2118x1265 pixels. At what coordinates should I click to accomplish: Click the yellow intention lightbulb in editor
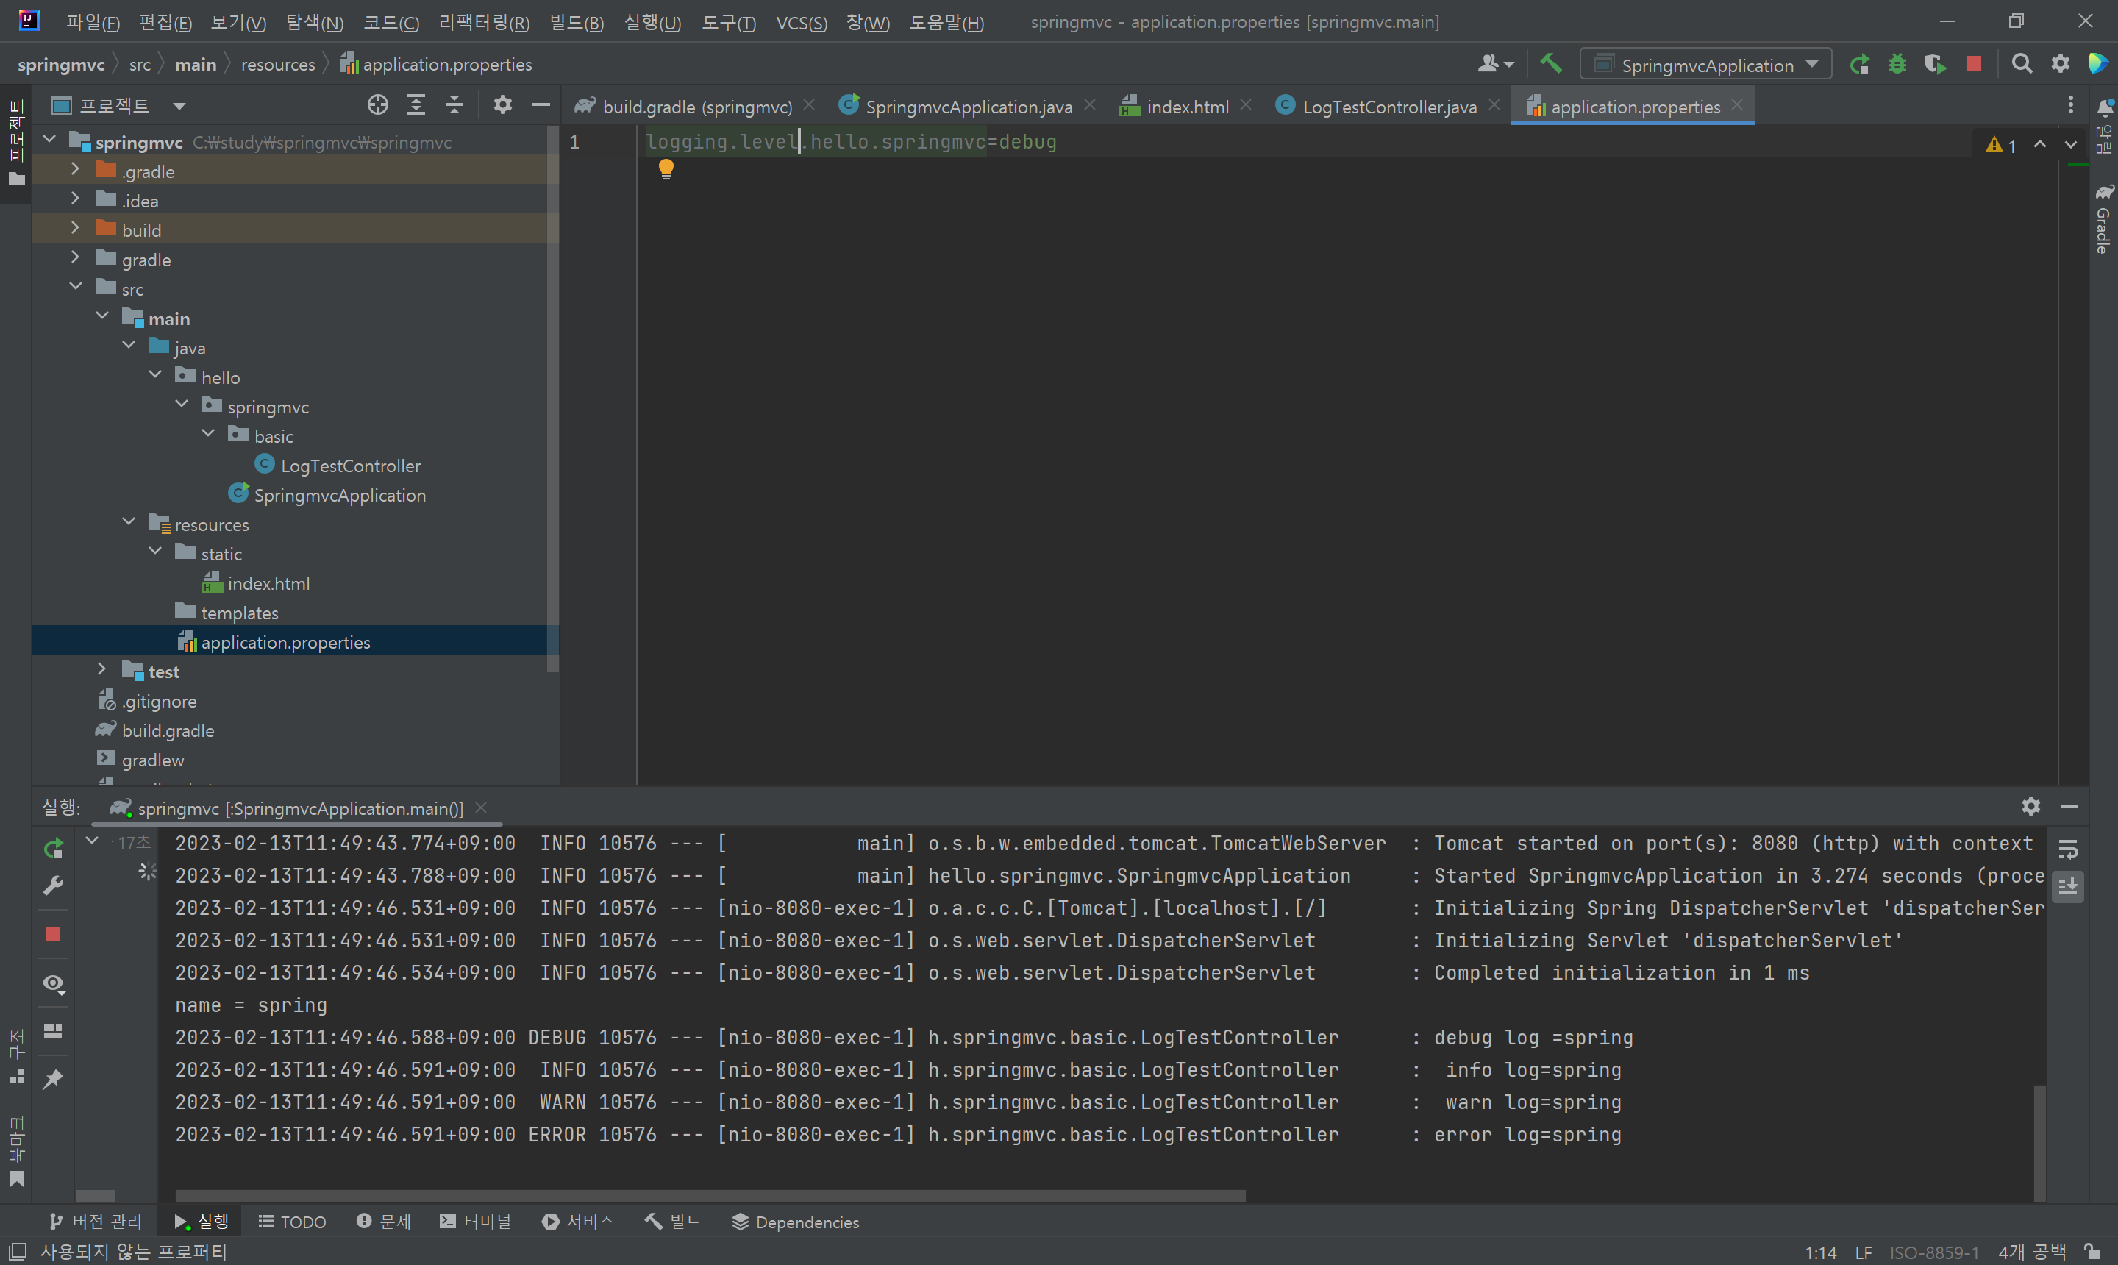(666, 168)
